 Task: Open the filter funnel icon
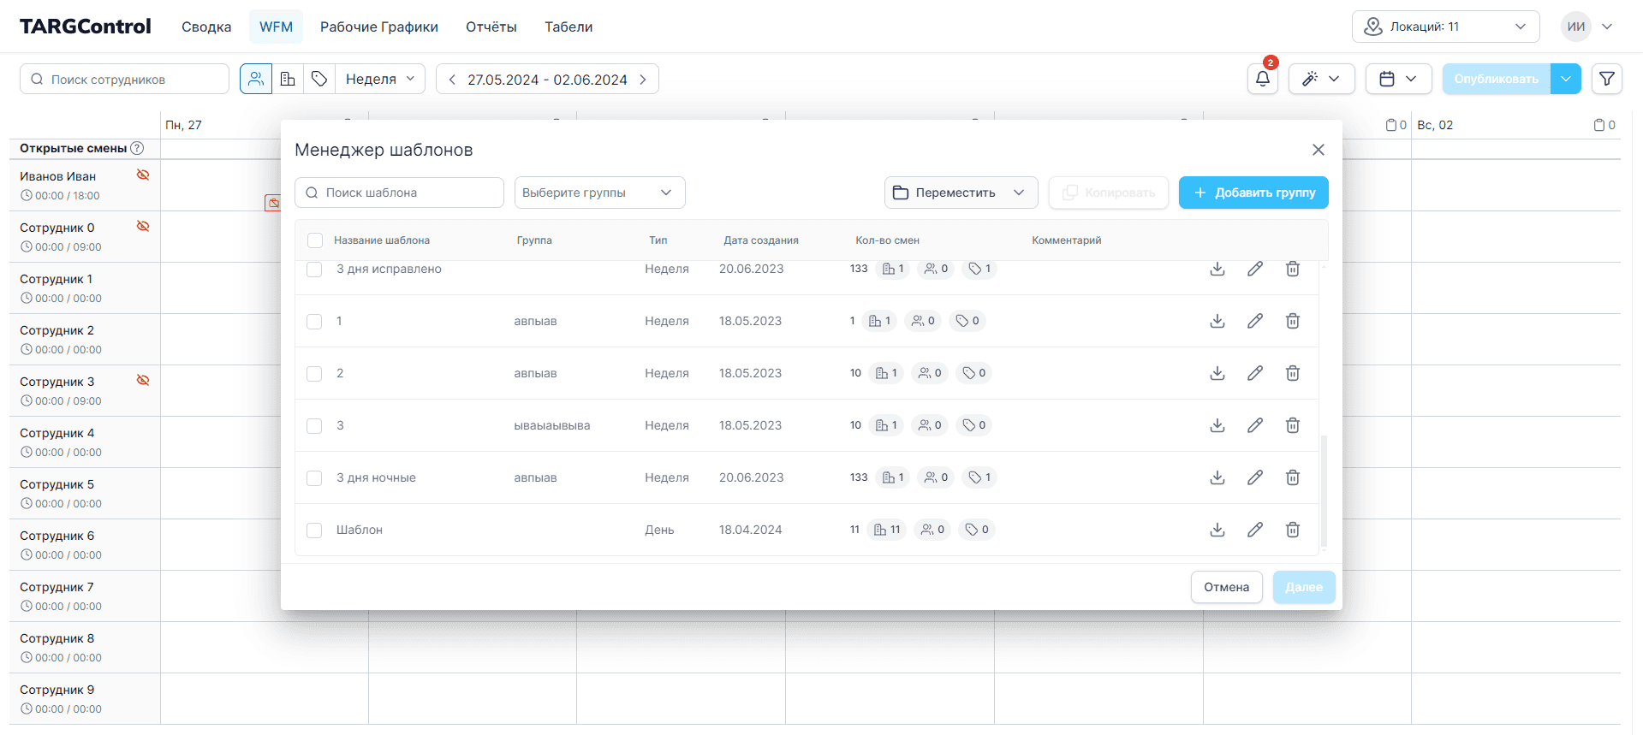[1606, 79]
